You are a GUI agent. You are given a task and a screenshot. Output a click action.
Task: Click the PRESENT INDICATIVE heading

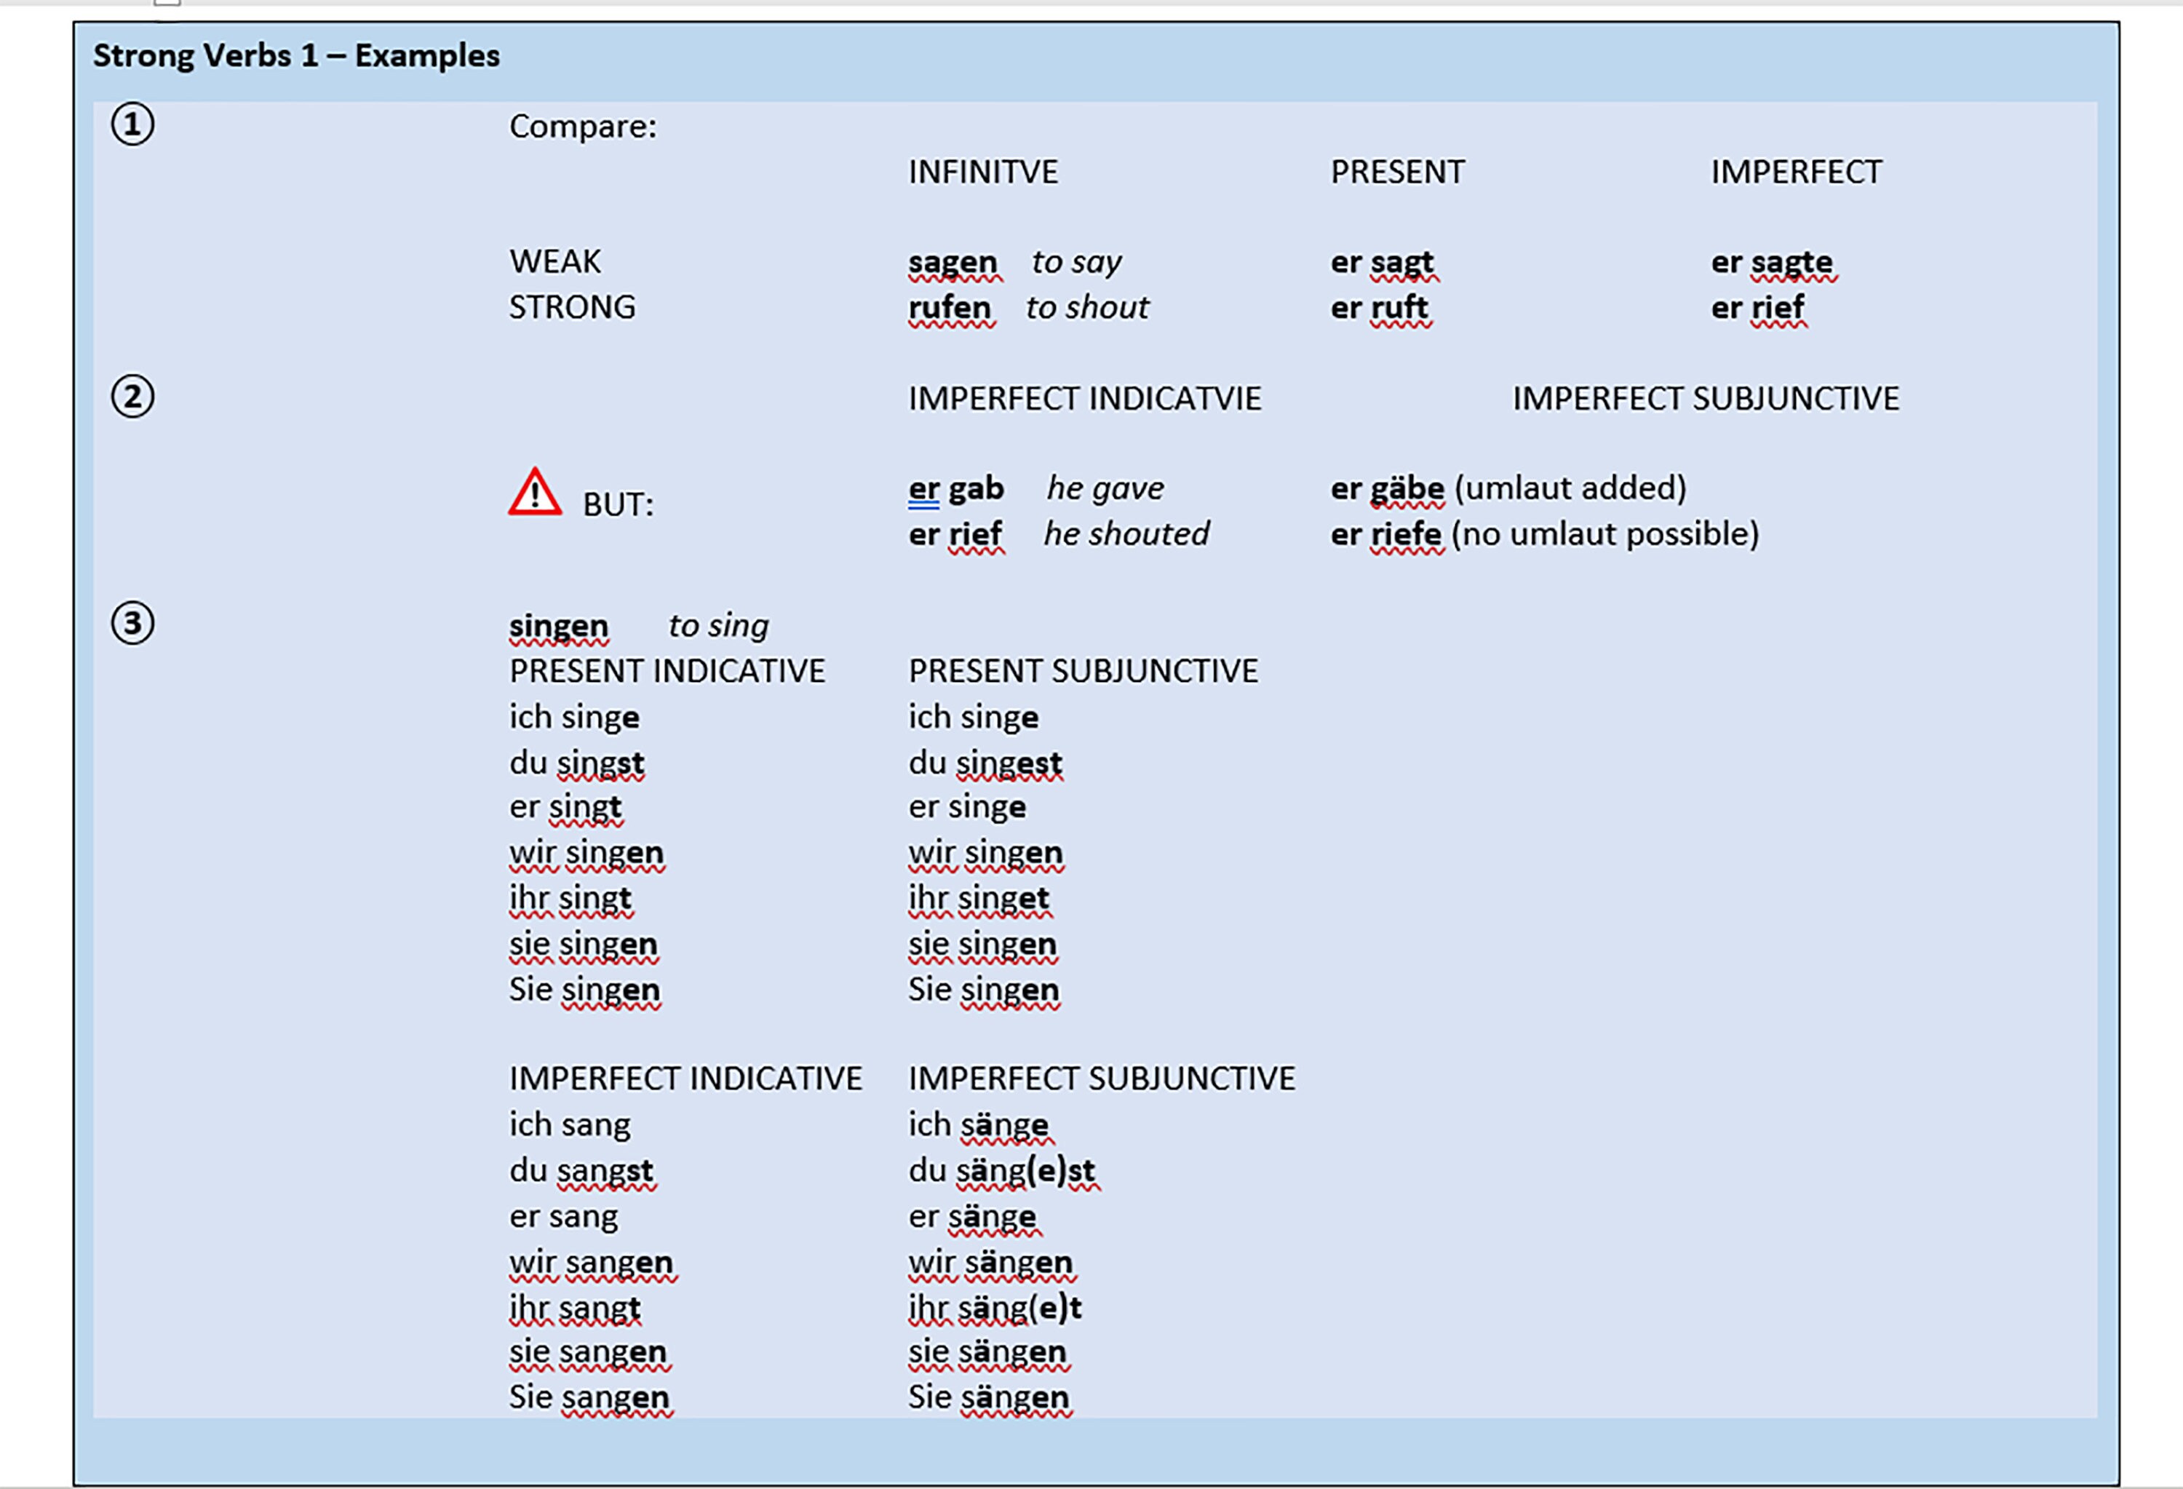pyautogui.click(x=667, y=671)
